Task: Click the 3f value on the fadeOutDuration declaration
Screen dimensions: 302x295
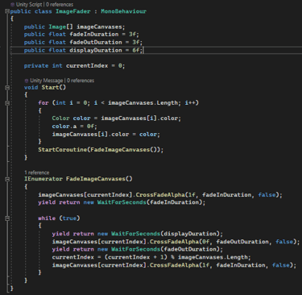Action: pos(136,42)
